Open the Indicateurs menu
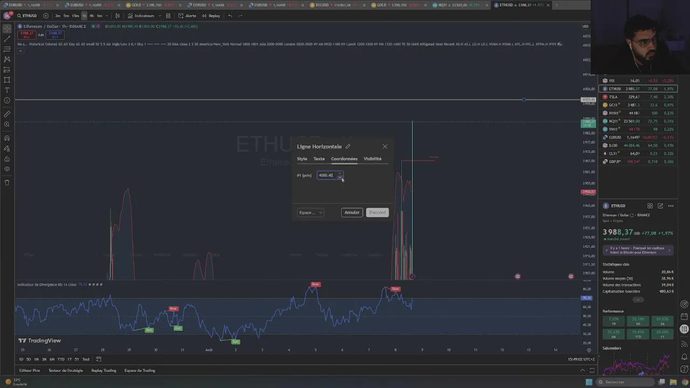The width and height of the screenshot is (690, 388). tap(141, 16)
